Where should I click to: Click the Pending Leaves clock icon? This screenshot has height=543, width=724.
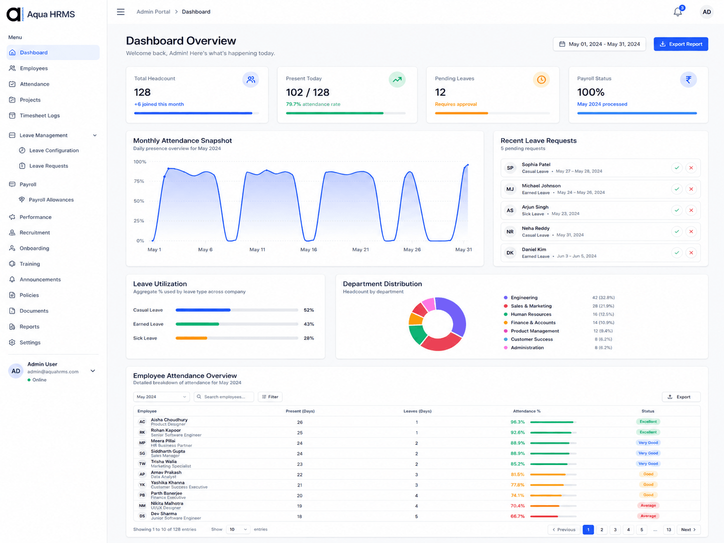pos(541,79)
